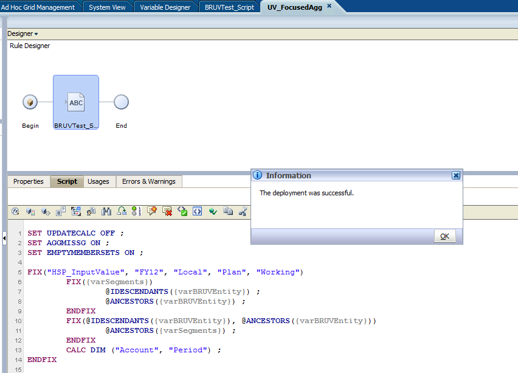518x373 pixels.
Task: Select the UV_FocusedAgg tab
Action: click(x=295, y=7)
